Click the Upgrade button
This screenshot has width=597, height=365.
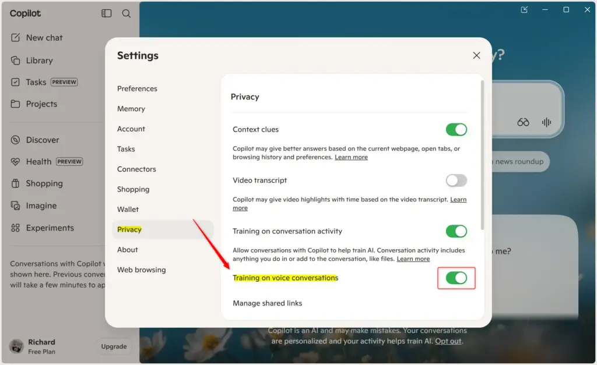[114, 346]
